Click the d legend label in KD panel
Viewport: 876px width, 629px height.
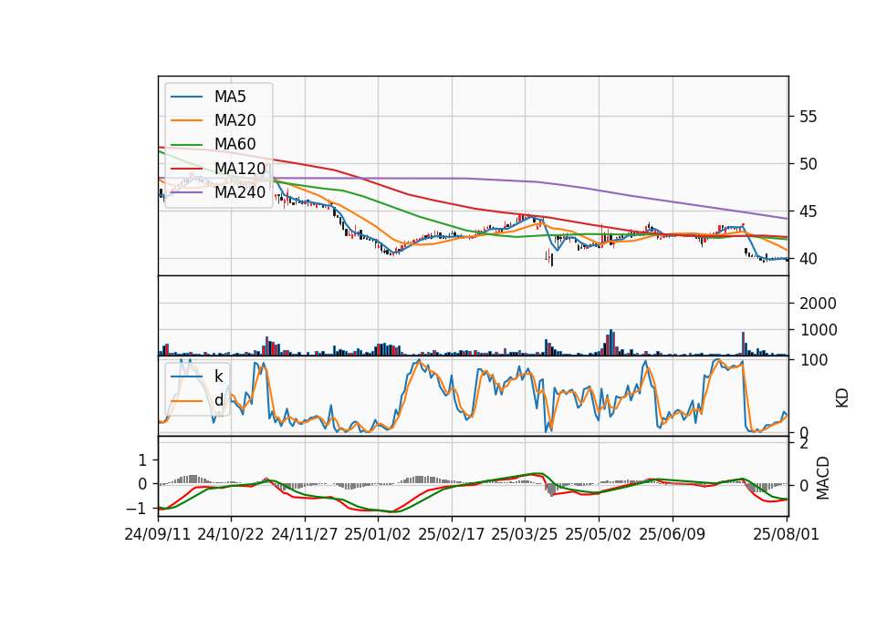point(218,400)
